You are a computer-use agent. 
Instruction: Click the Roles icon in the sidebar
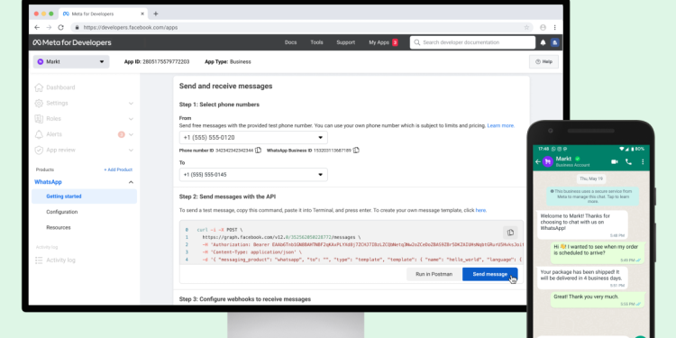tap(39, 119)
